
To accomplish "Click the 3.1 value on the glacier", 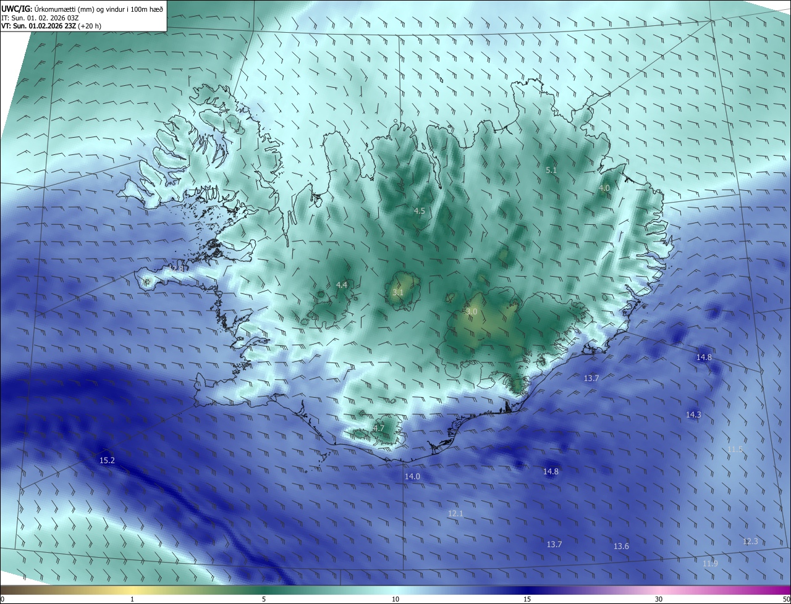I will pyautogui.click(x=398, y=292).
